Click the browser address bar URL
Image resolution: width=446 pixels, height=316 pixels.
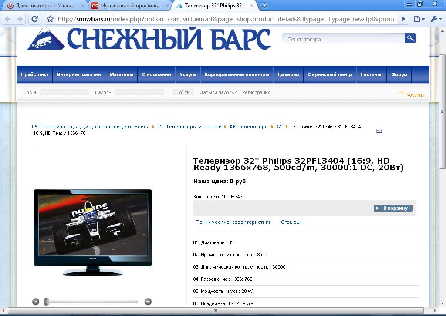coord(226,19)
